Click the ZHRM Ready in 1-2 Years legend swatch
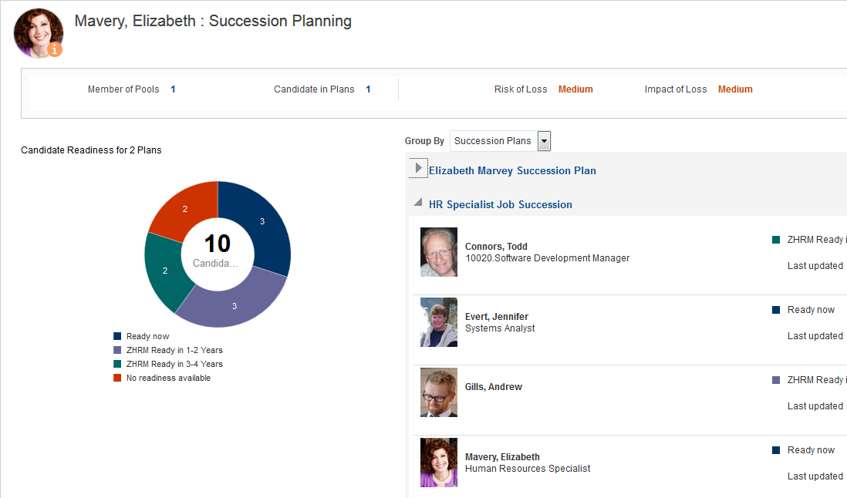 coord(117,350)
